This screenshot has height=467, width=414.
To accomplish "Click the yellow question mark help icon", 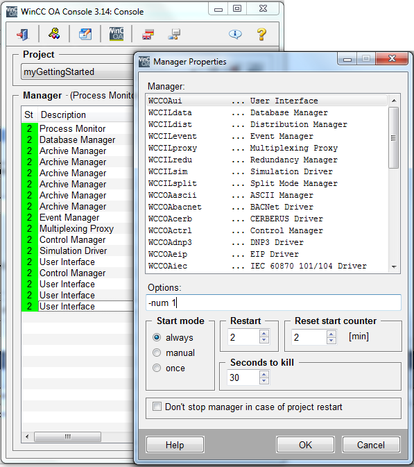I will point(262,34).
